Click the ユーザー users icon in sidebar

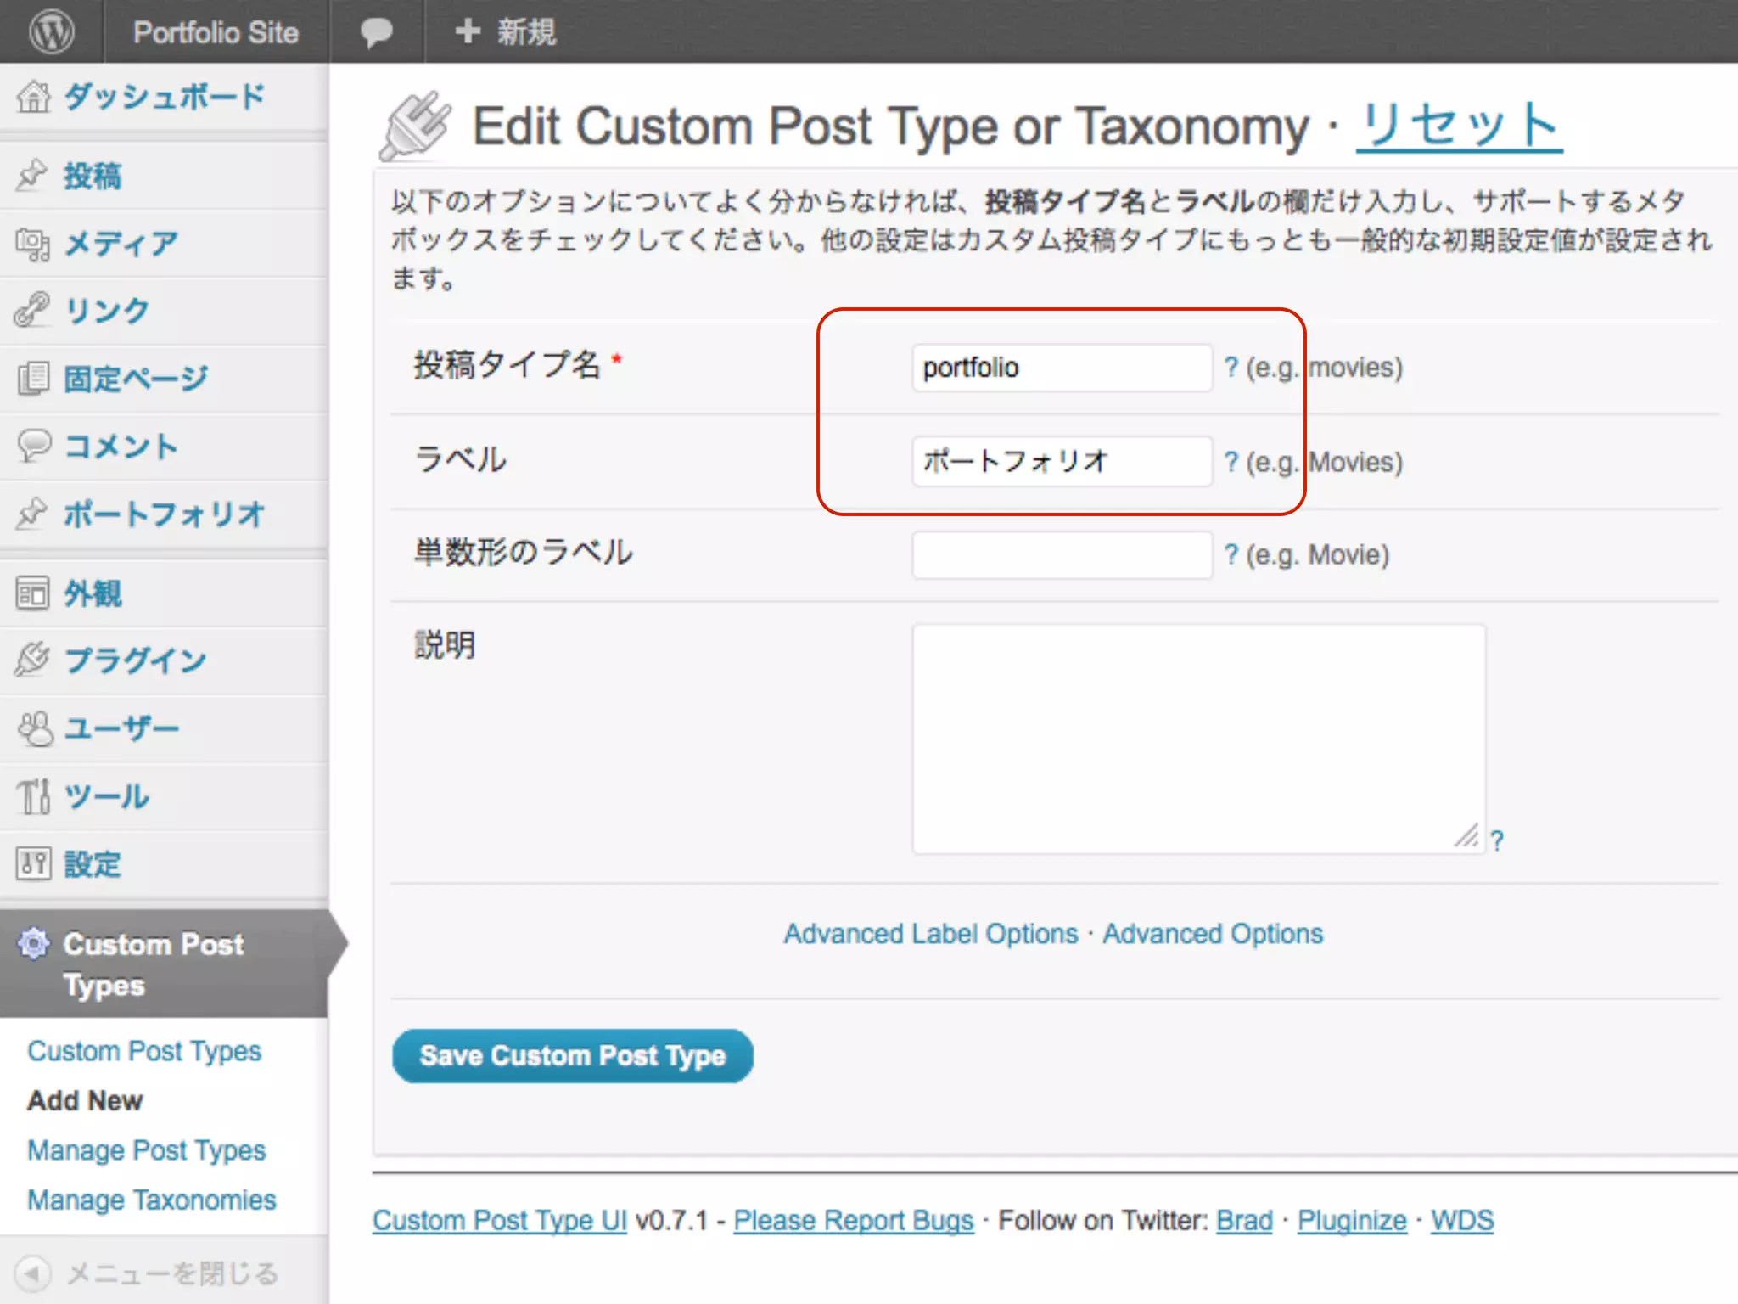tap(34, 728)
